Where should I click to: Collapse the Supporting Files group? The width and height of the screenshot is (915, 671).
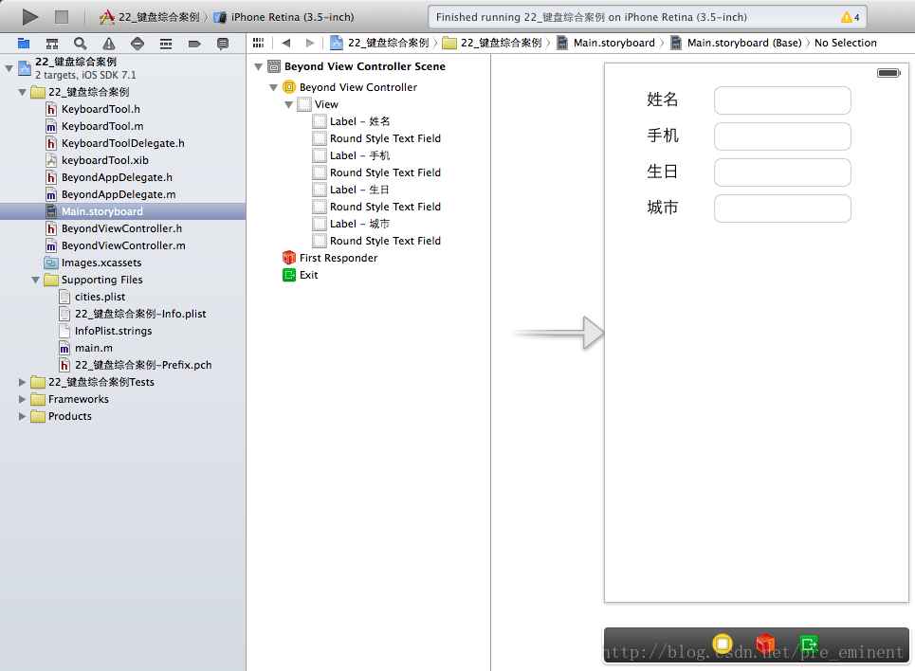36,281
